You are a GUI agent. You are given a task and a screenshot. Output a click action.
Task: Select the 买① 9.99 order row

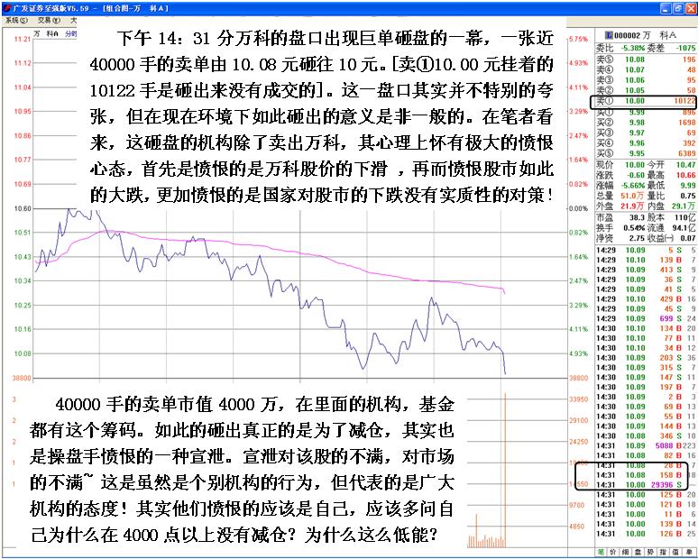[x=646, y=112]
